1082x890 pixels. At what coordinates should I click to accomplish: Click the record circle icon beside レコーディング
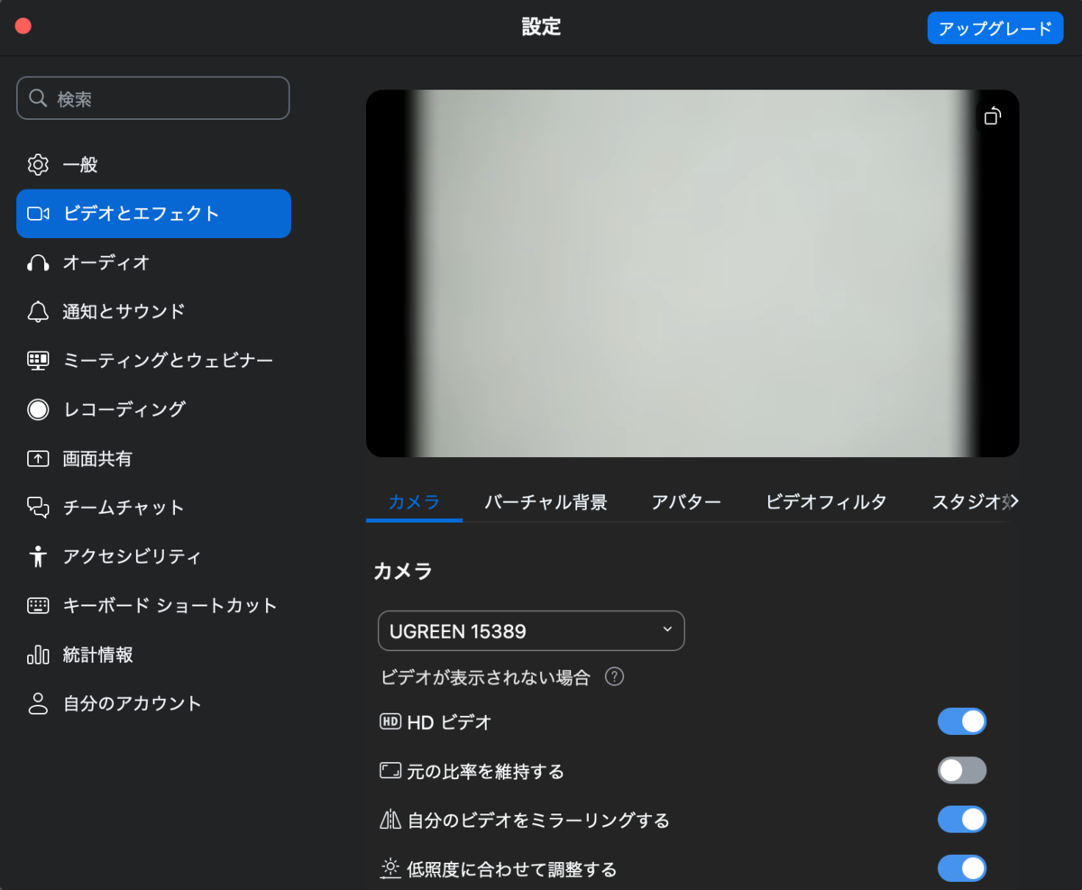[38, 409]
